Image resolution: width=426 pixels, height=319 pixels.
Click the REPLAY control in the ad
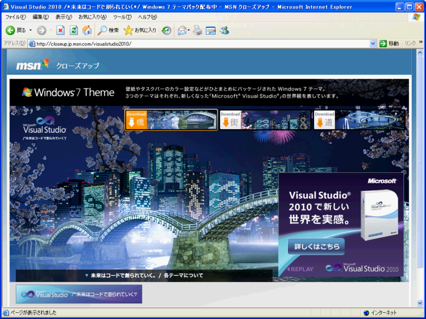(300, 270)
